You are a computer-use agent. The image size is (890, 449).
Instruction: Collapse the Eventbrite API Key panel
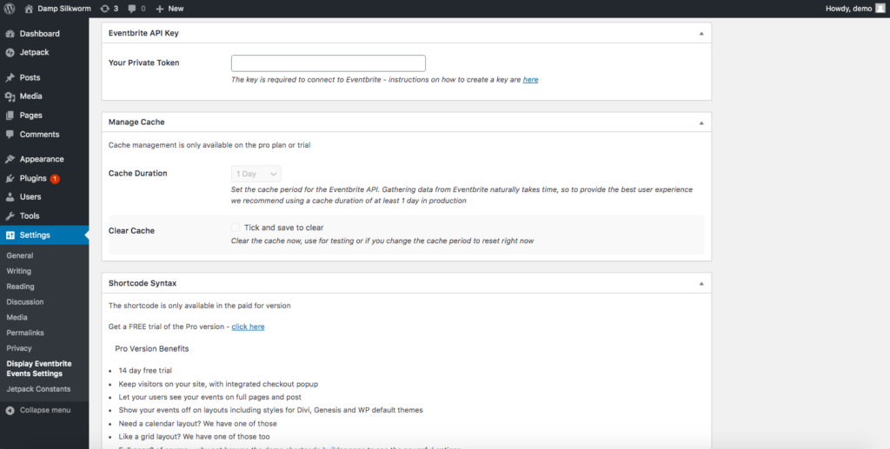[x=701, y=34]
